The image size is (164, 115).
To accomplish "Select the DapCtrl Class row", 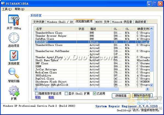I will [92, 78].
